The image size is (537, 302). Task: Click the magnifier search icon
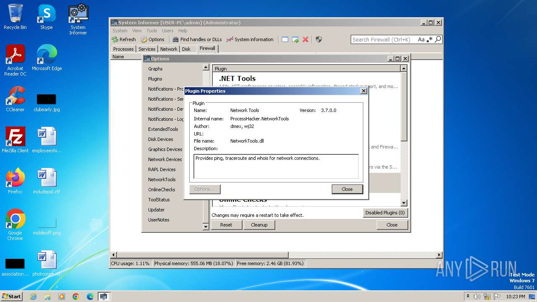coord(438,39)
